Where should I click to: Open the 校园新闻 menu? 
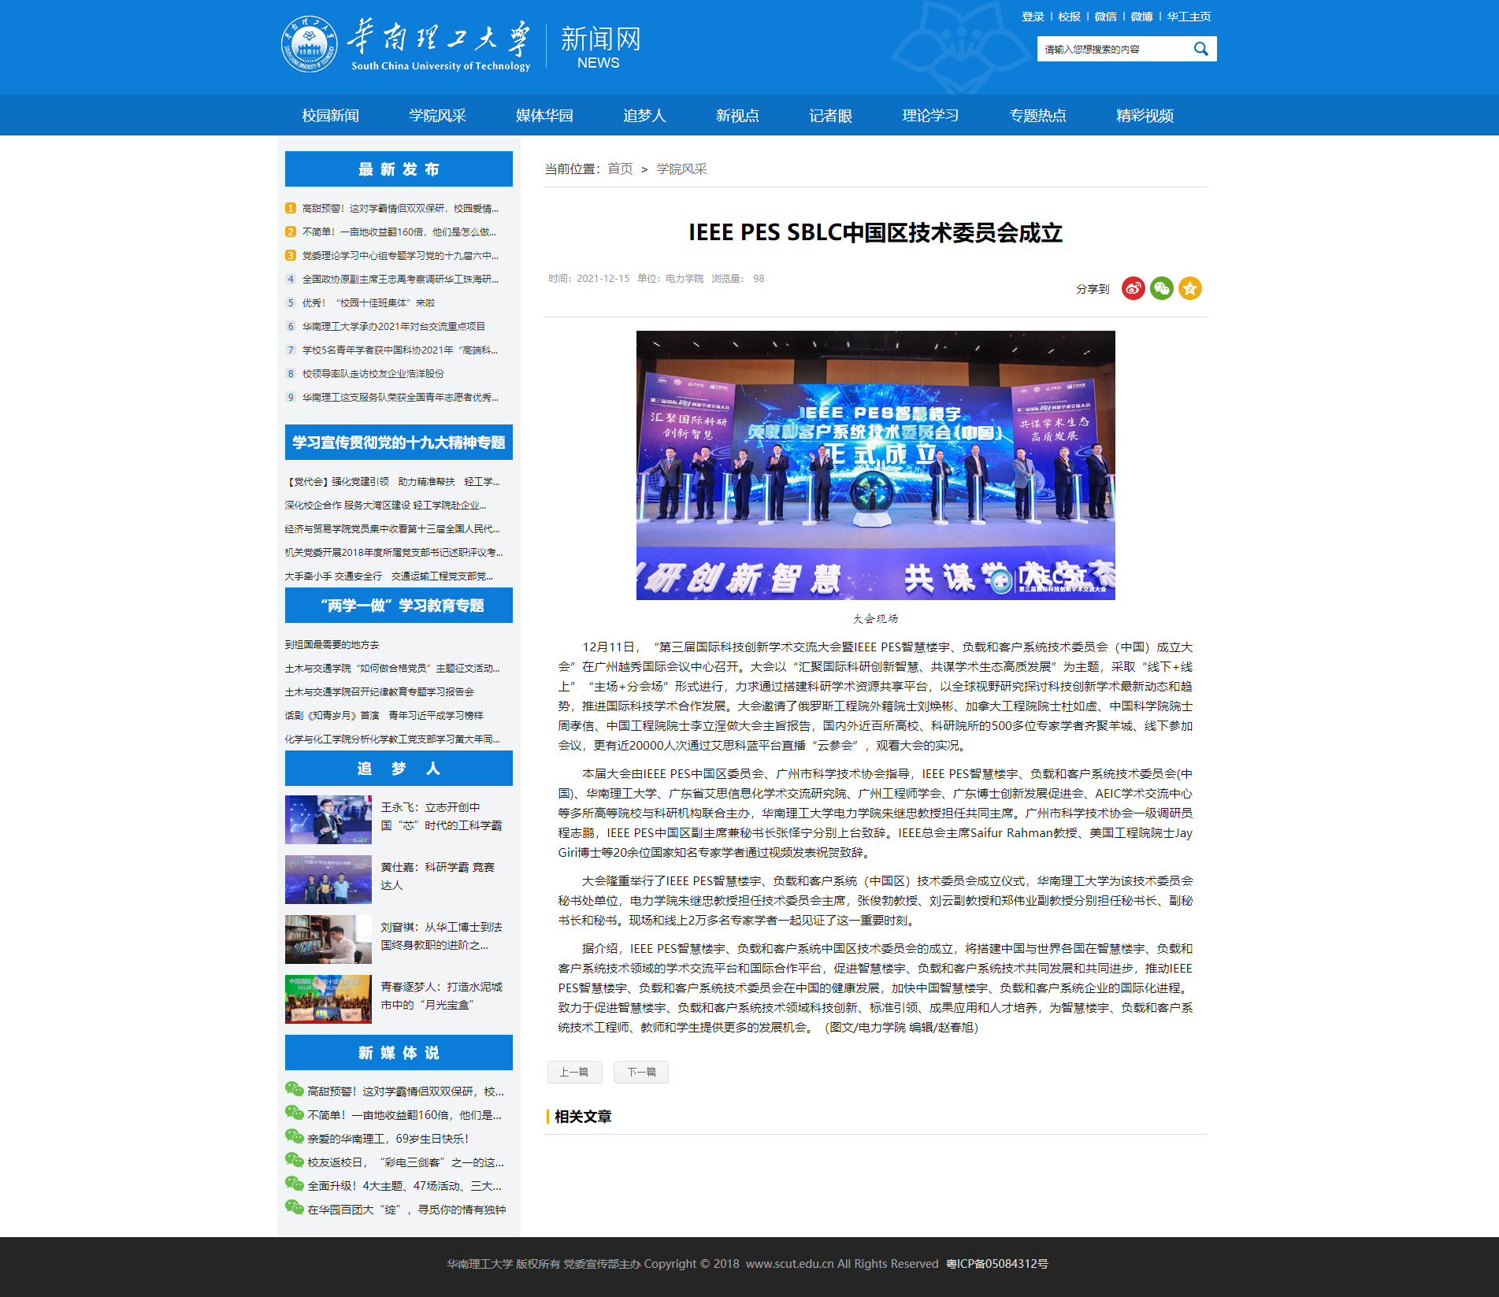pos(331,116)
